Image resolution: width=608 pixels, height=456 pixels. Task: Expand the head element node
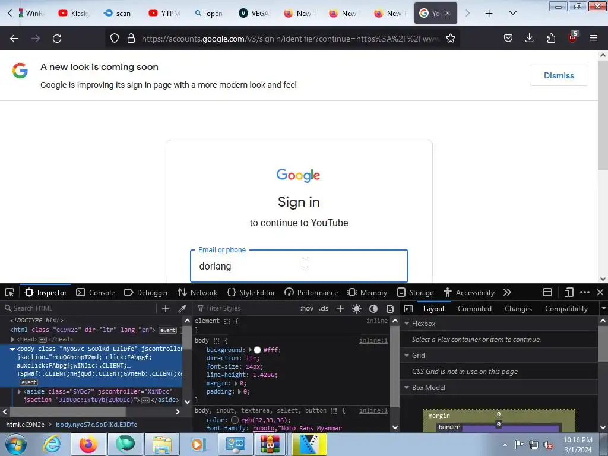[12, 339]
